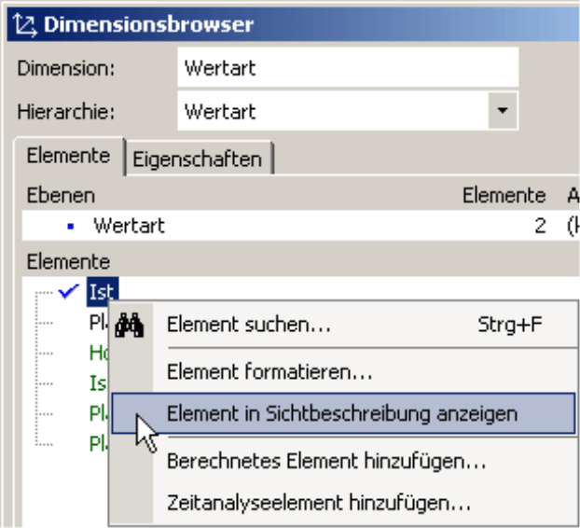Toggle the blue checkmark next to Ist
580x528 pixels.
pos(68,292)
